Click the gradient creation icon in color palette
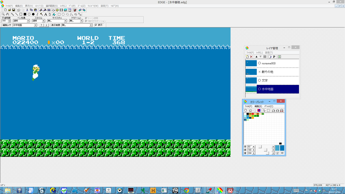Image resolution: width=345 pixels, height=194 pixels. tap(259, 110)
